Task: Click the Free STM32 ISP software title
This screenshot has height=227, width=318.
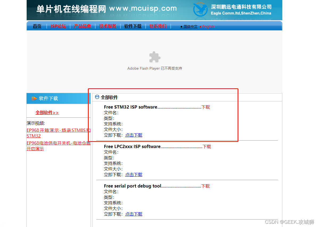Action: click(x=131, y=107)
